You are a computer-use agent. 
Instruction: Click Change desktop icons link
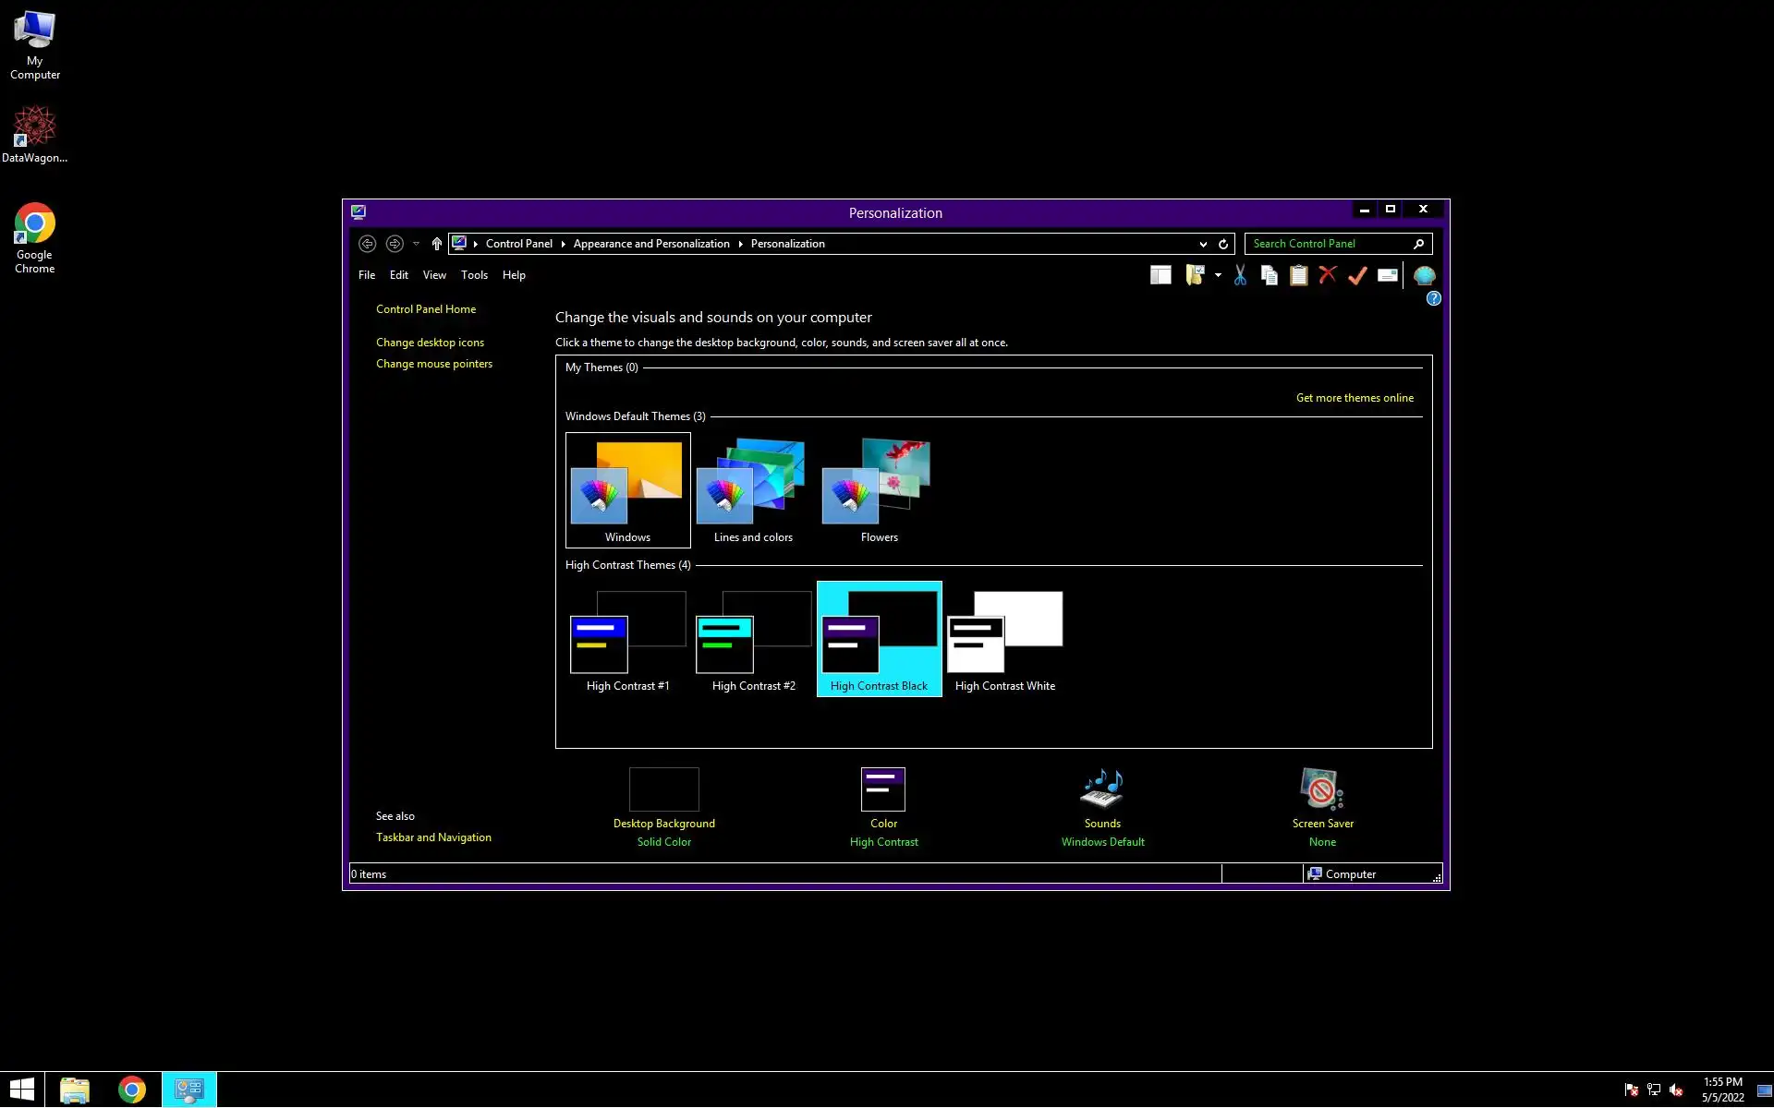[430, 343]
